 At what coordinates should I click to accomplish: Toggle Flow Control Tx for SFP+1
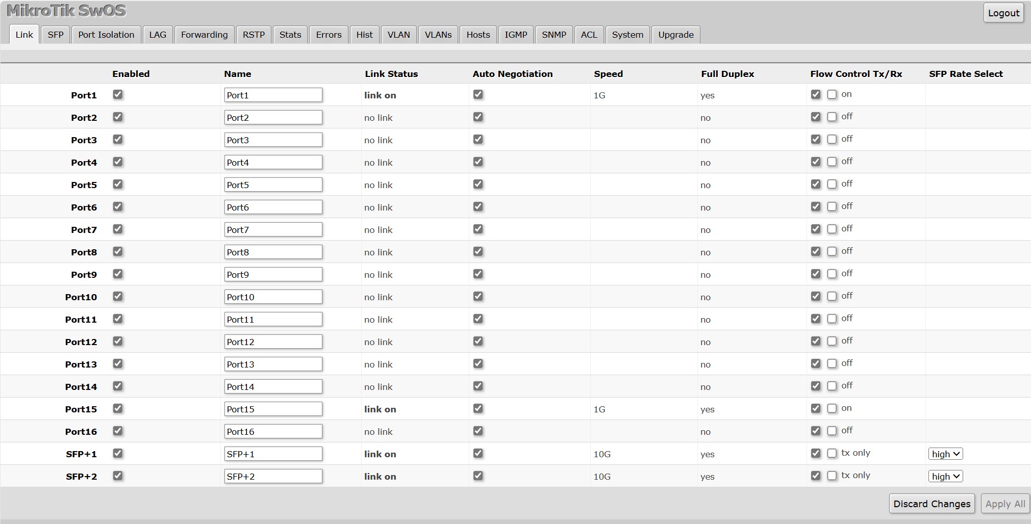coord(816,453)
